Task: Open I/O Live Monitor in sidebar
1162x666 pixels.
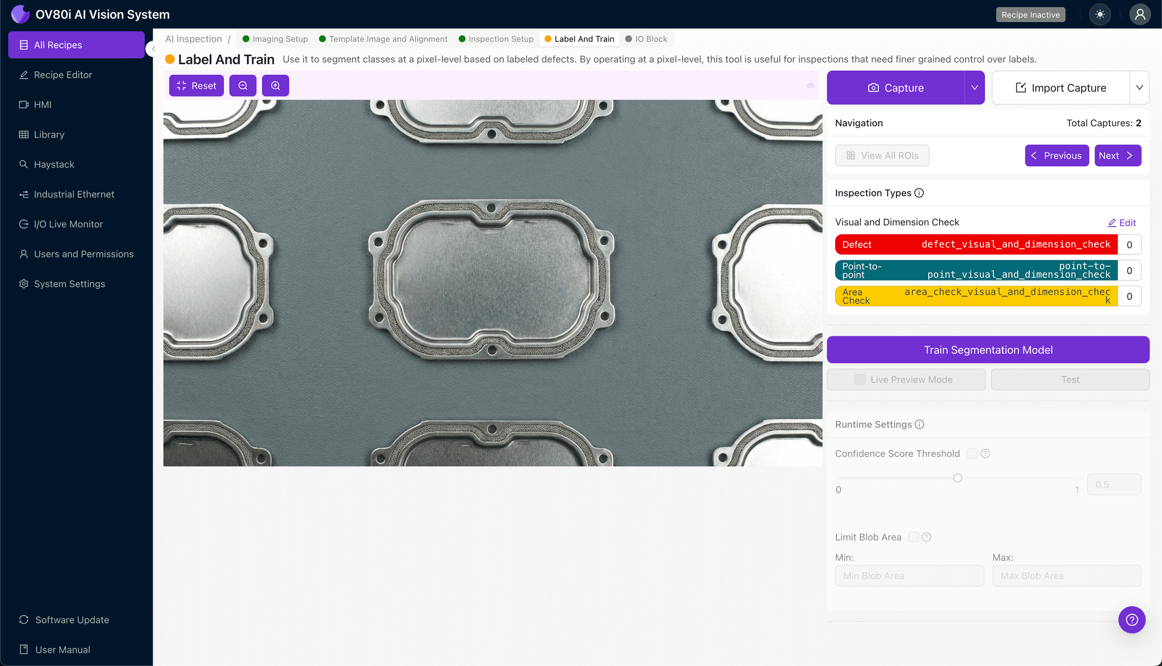Action: pos(68,224)
